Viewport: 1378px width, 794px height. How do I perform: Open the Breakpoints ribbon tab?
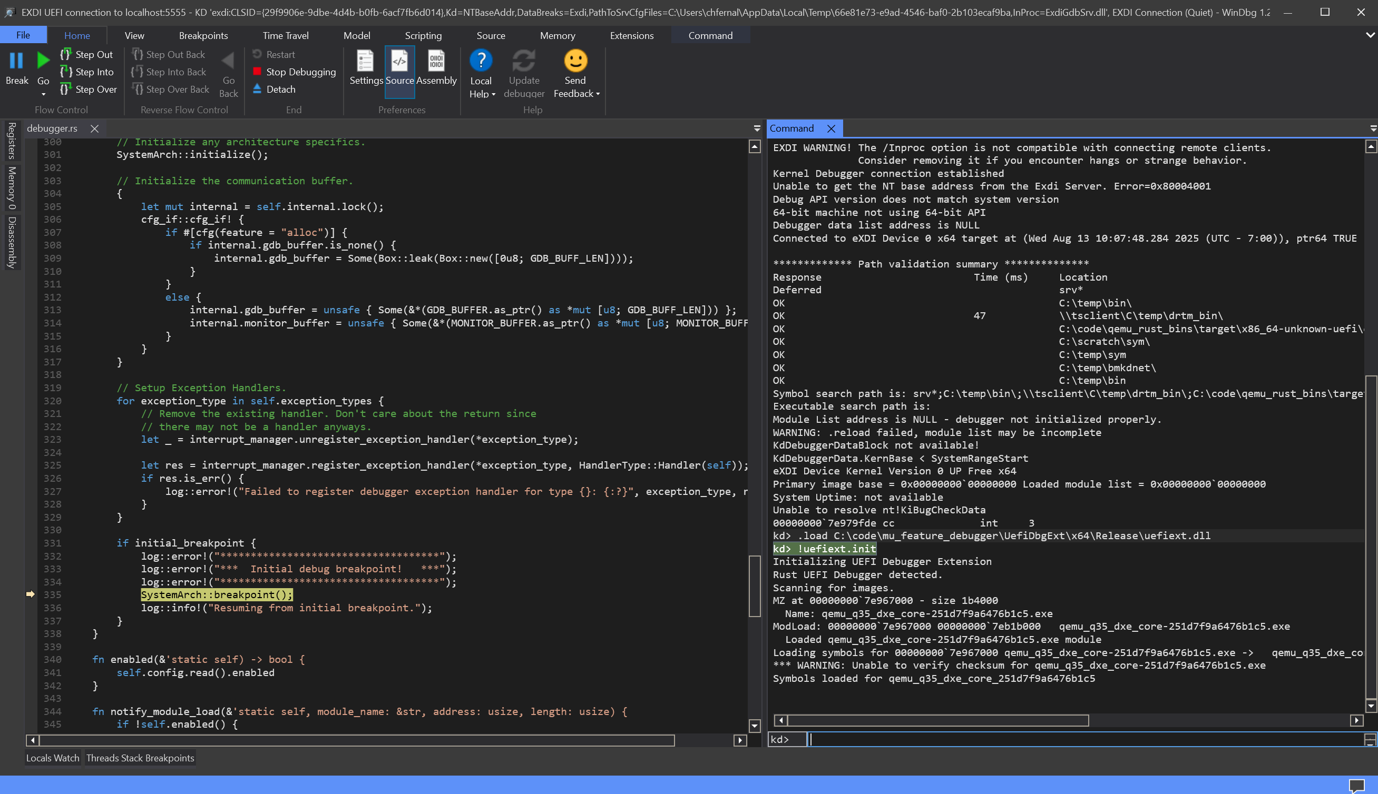tap(203, 35)
